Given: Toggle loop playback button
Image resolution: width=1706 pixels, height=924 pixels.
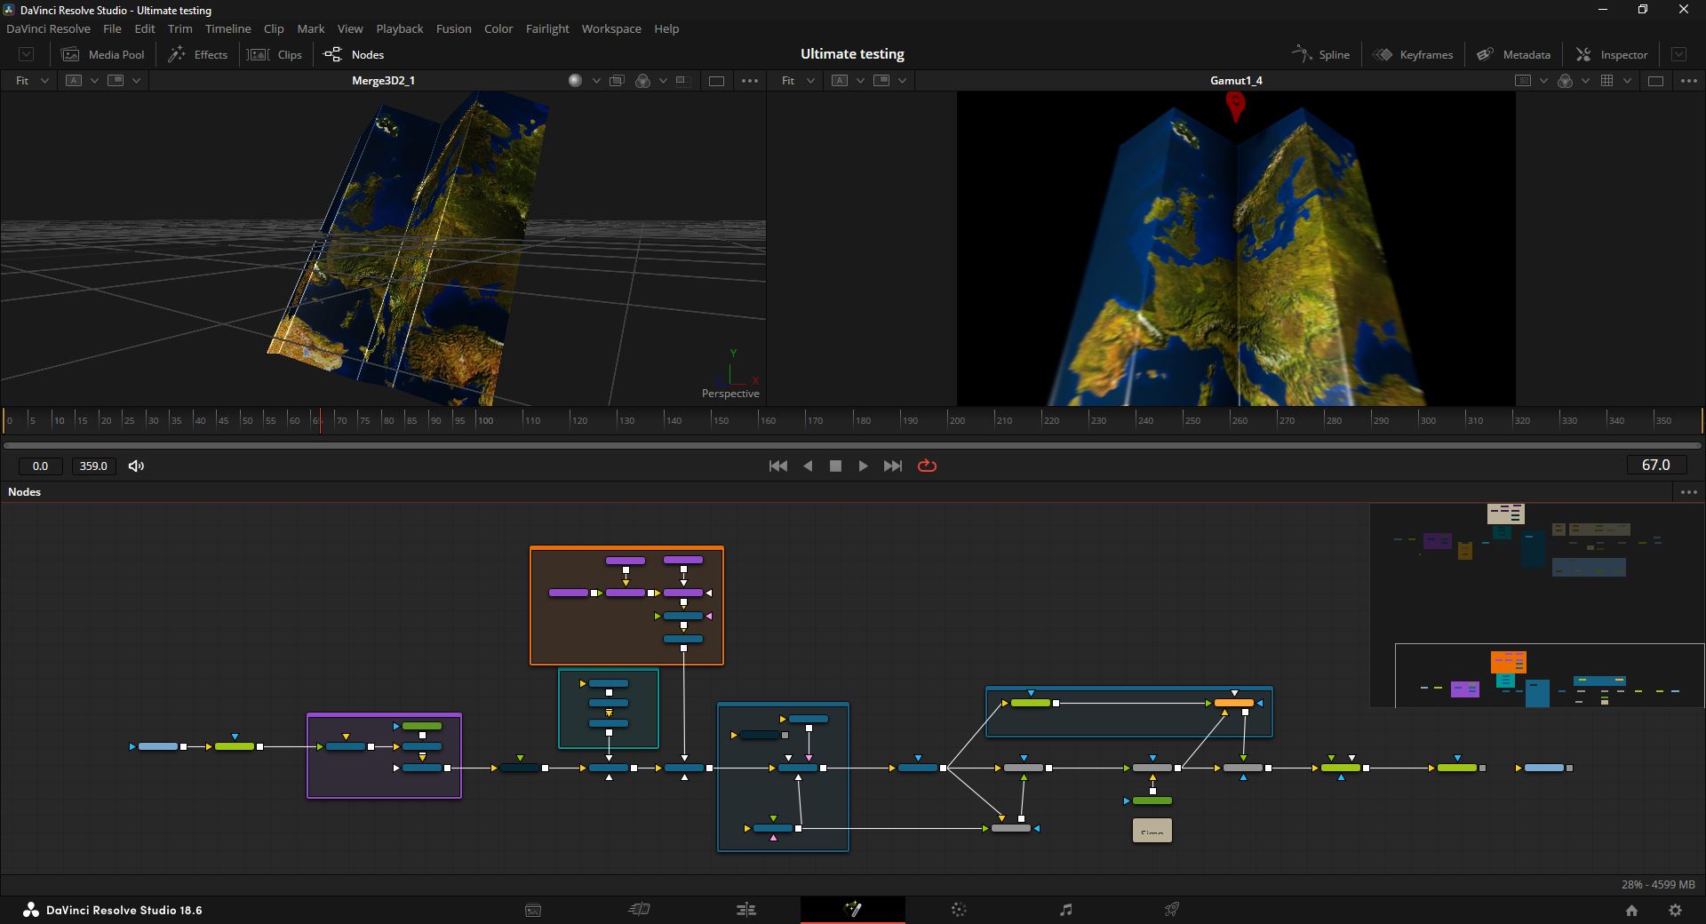Looking at the screenshot, I should click(927, 466).
